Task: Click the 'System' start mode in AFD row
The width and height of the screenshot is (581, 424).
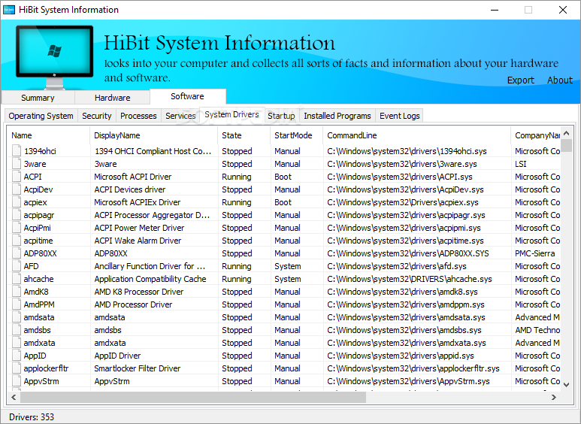Action: click(x=288, y=266)
